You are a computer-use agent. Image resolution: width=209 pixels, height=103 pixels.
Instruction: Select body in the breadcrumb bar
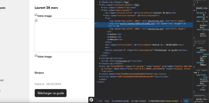tap(107, 101)
